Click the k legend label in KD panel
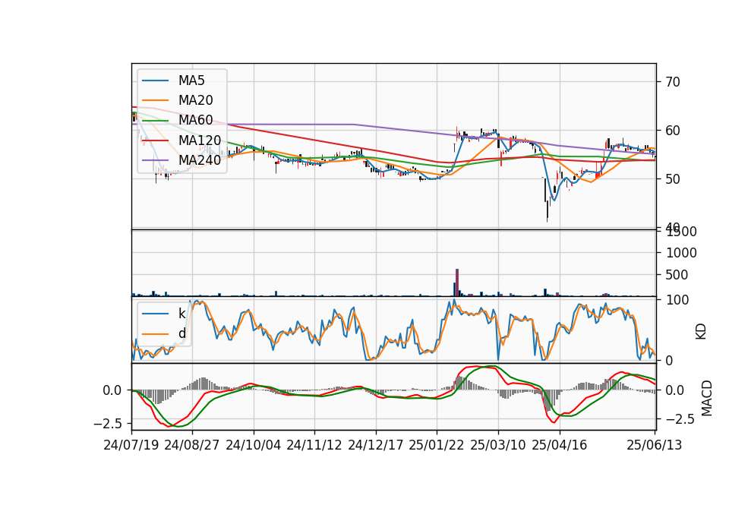 pos(181,314)
